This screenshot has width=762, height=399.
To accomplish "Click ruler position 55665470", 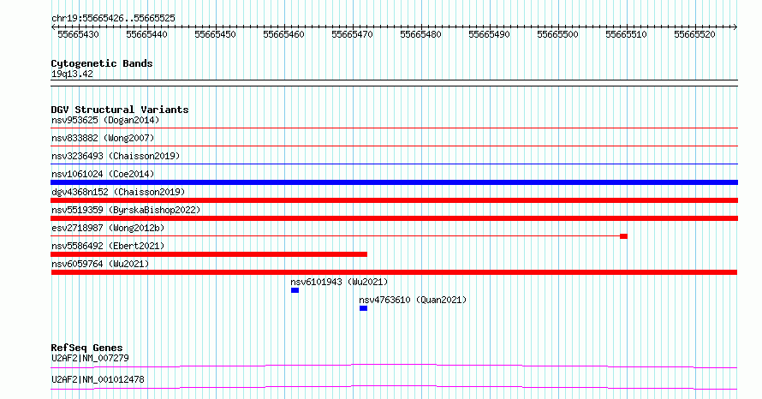I will tap(353, 34).
